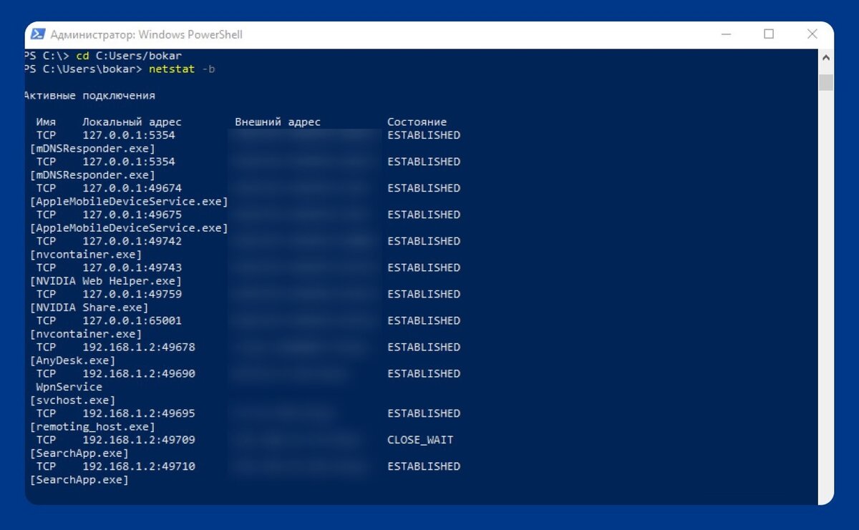Click ESTABLISHED on the 192.168.1.2:49678 row

tap(424, 347)
